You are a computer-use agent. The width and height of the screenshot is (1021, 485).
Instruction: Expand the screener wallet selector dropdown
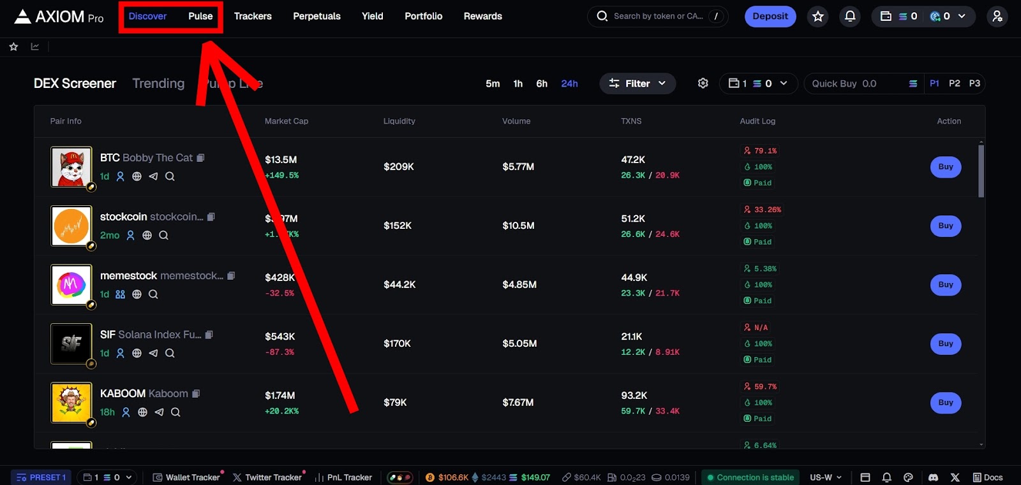[x=758, y=83]
